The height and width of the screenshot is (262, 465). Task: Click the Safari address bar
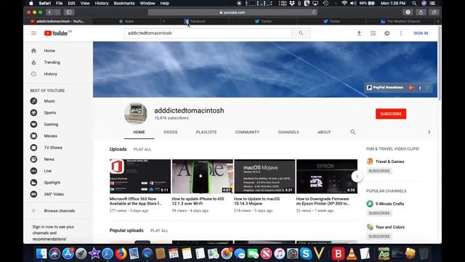(232, 12)
